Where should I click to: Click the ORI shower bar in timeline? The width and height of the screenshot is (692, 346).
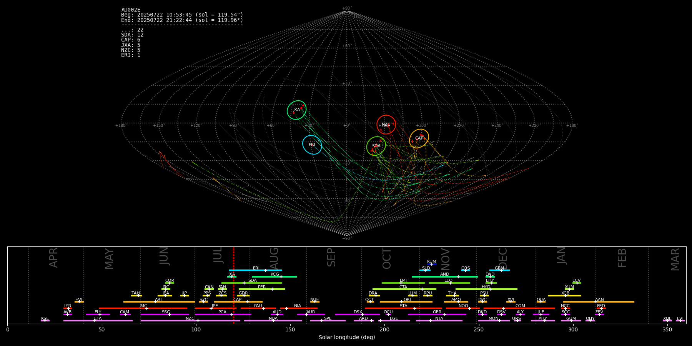tap(406, 302)
